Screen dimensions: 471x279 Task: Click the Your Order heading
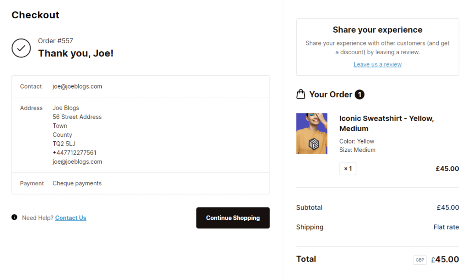(x=331, y=95)
